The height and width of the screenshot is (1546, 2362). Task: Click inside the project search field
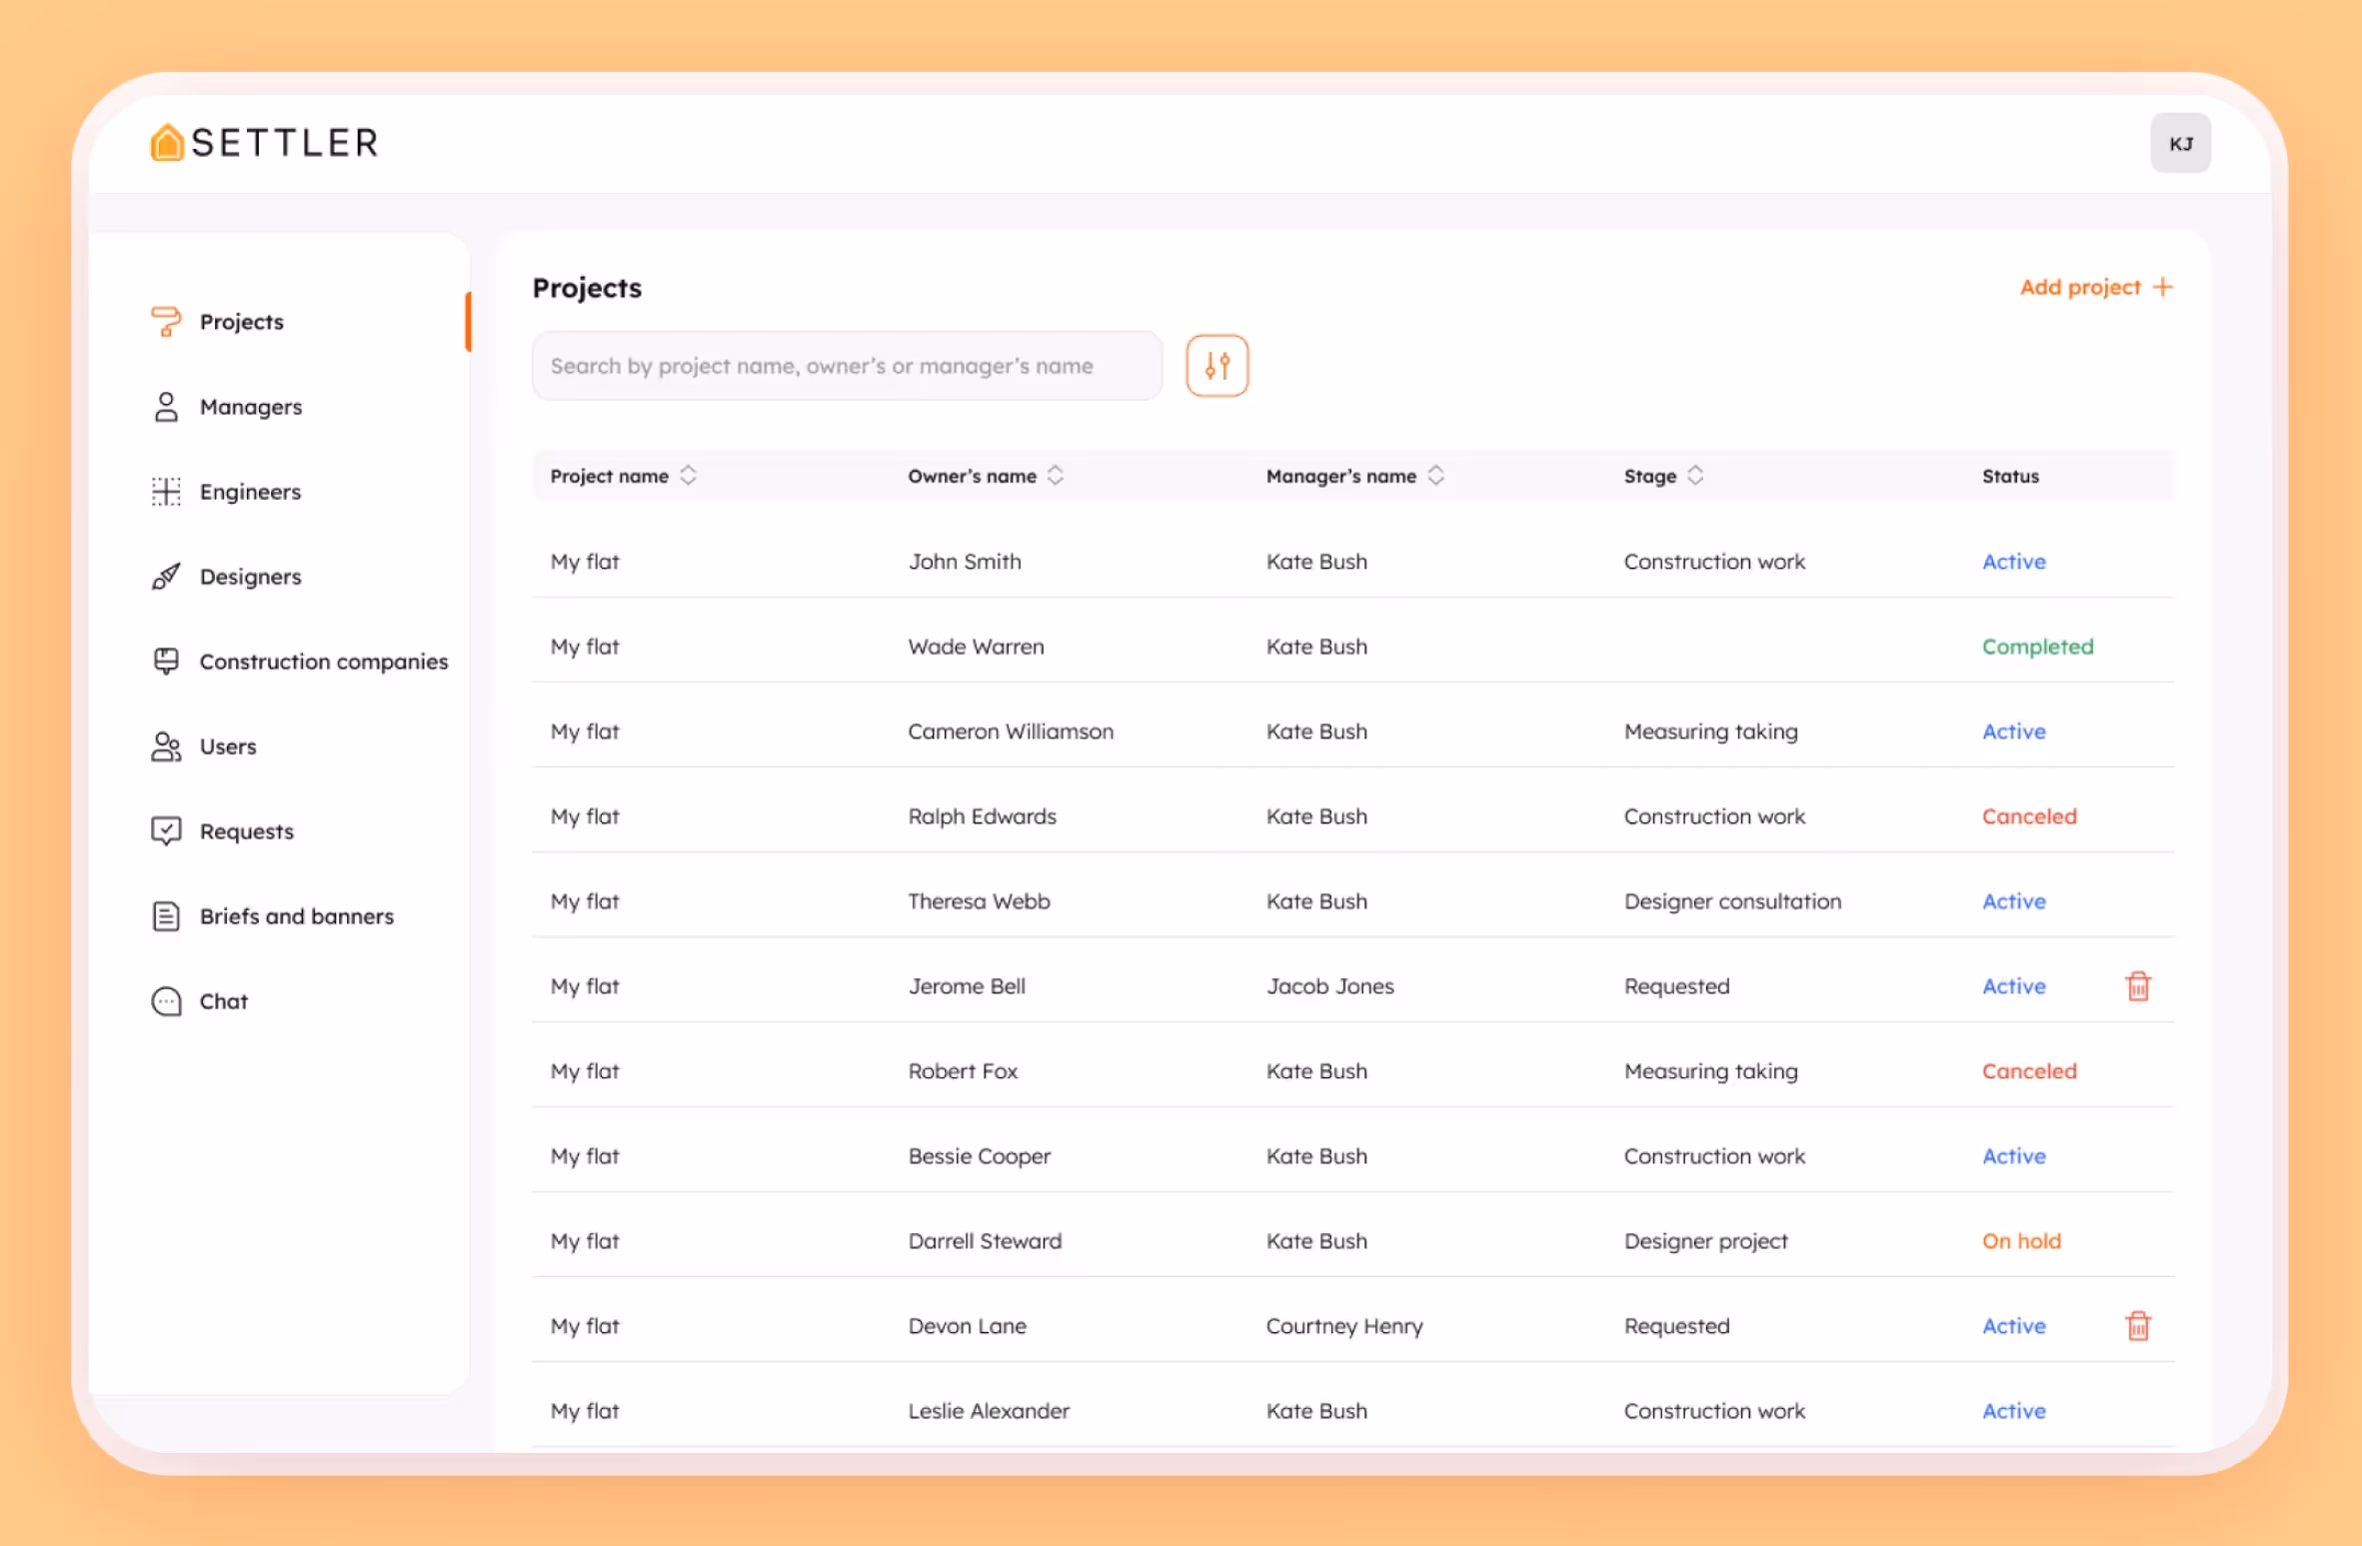846,366
